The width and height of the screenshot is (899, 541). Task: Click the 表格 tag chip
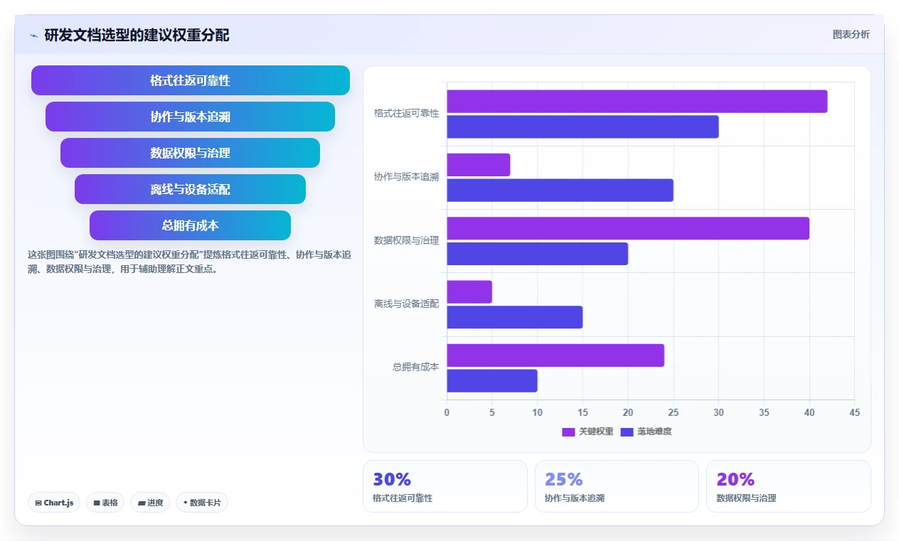[x=105, y=503]
